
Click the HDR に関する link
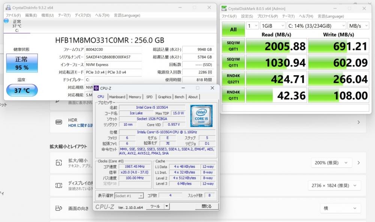(80, 125)
